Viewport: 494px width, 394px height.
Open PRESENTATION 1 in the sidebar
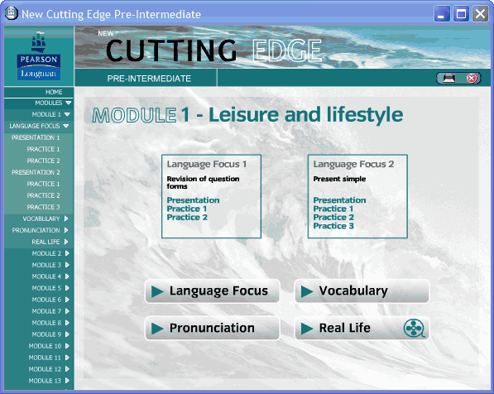point(36,137)
